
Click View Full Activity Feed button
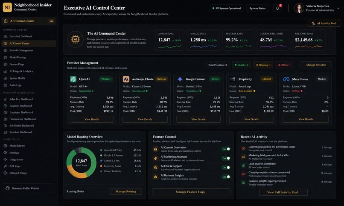tap(283, 192)
